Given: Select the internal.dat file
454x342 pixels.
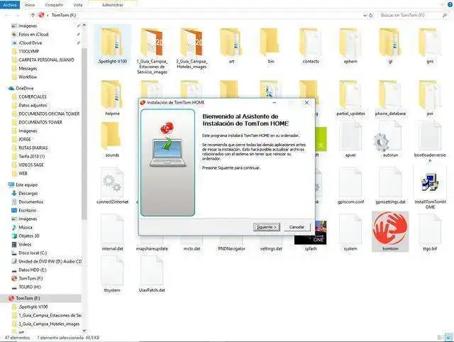Looking at the screenshot, I should [112, 229].
